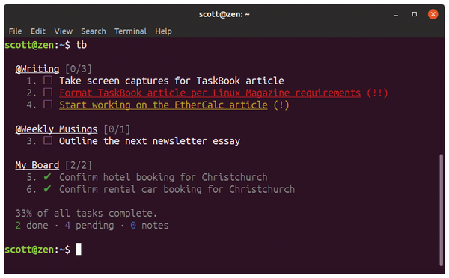
Task: Open the Help menu
Action: [x=163, y=31]
